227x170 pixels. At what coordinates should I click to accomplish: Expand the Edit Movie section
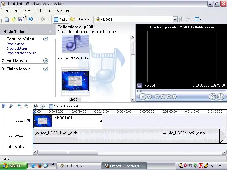(x=46, y=61)
